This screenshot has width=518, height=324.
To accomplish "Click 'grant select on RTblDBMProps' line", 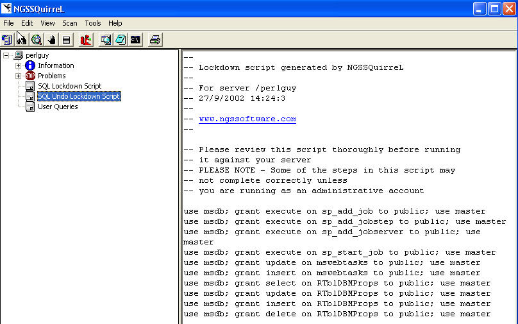I will coord(337,283).
